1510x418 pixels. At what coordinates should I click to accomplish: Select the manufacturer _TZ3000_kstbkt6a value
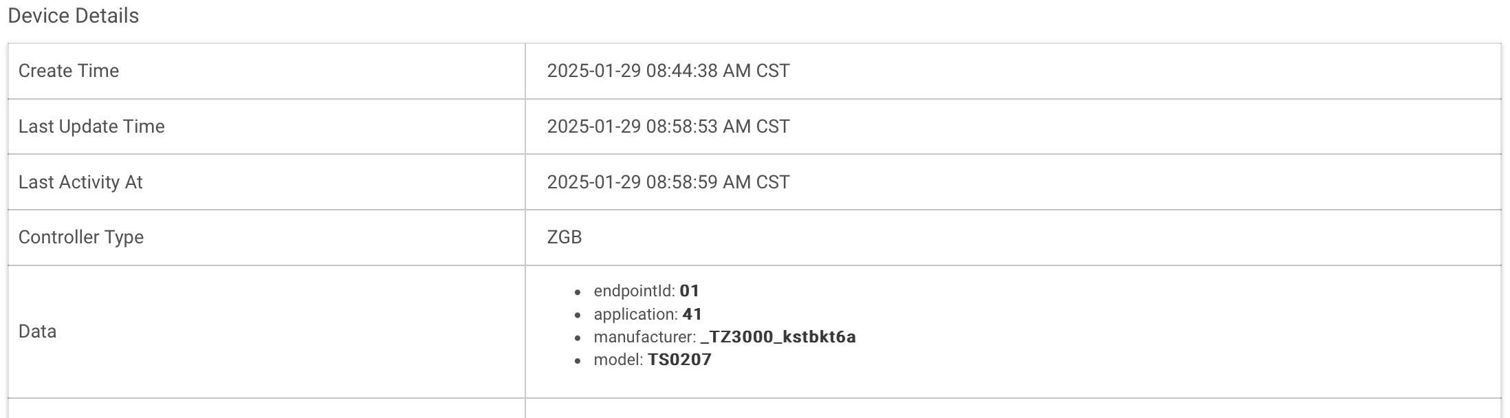pos(778,337)
